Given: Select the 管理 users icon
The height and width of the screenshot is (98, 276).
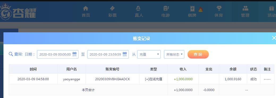Looking at the screenshot, I should click(245, 8).
